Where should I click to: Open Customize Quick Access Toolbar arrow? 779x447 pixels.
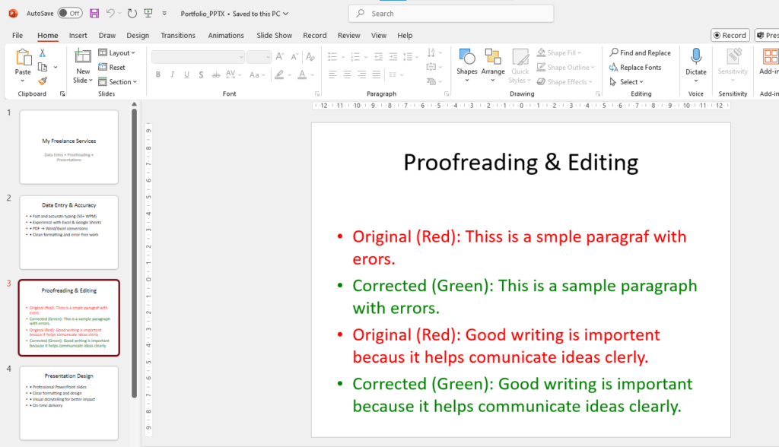tap(164, 14)
